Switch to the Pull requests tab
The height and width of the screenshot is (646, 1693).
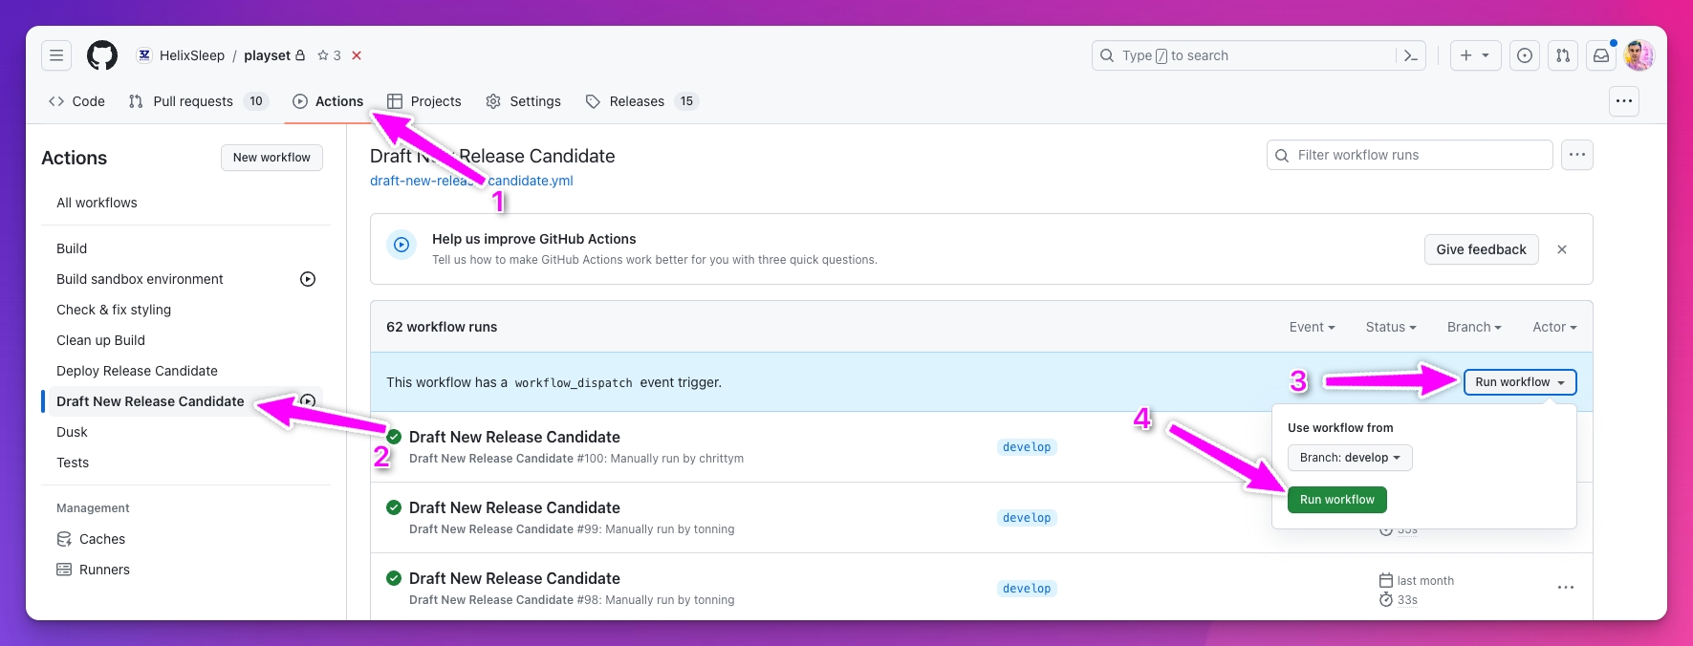point(193,101)
